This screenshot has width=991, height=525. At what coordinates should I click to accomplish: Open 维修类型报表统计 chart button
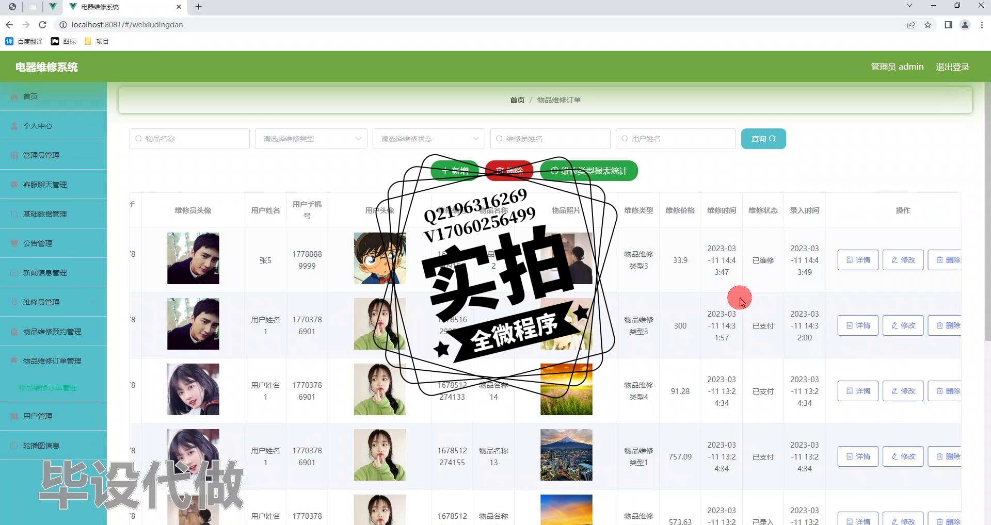pyautogui.click(x=589, y=171)
